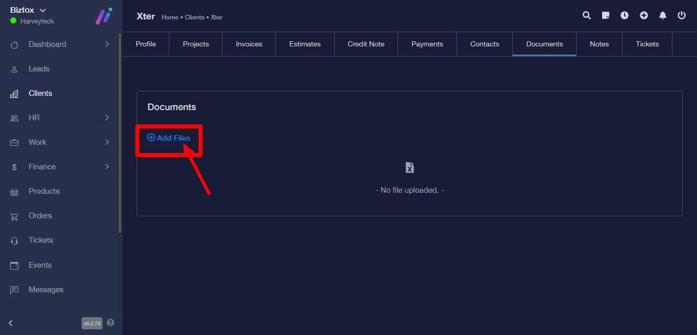Image resolution: width=697 pixels, height=335 pixels.
Task: Open sticky notes icon in header
Action: coord(606,15)
